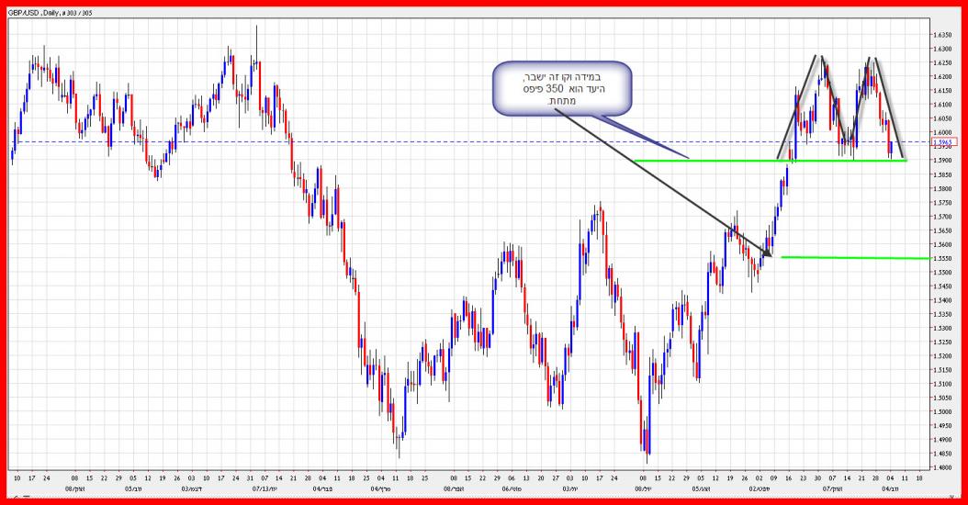
Task: Select the Hebrew text callout bubble
Action: (561, 87)
